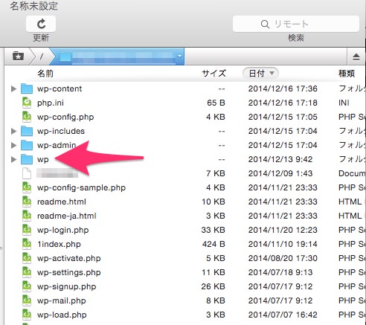Viewport: 366px width, 325px height.
Task: Select the wp-includes folder icon
Action: pos(27,131)
